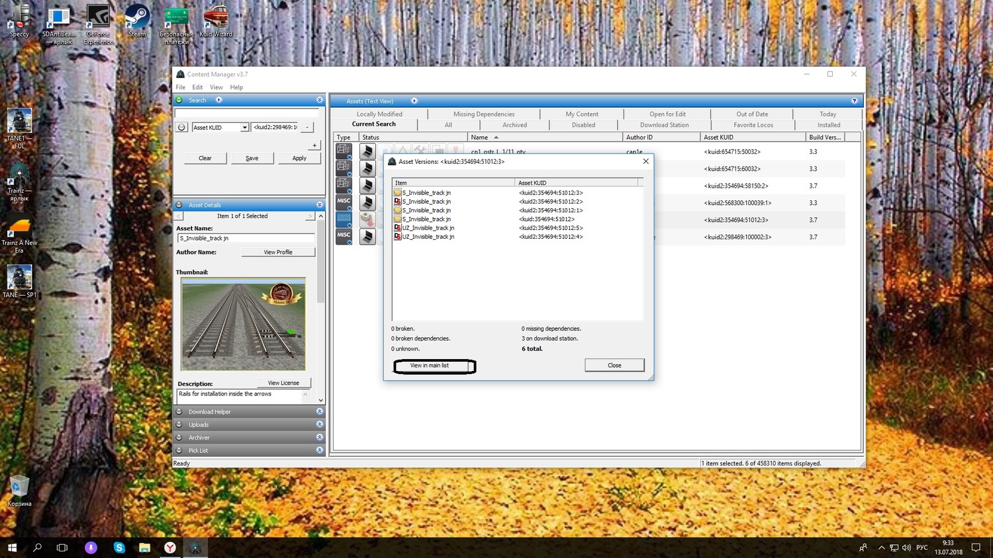Click the View in main list button
The height and width of the screenshot is (558, 993).
coord(434,366)
